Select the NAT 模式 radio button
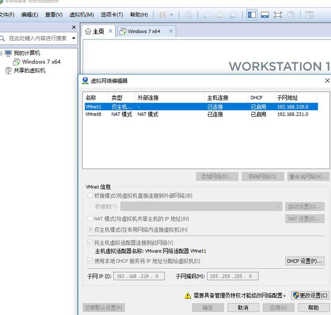 (x=90, y=219)
